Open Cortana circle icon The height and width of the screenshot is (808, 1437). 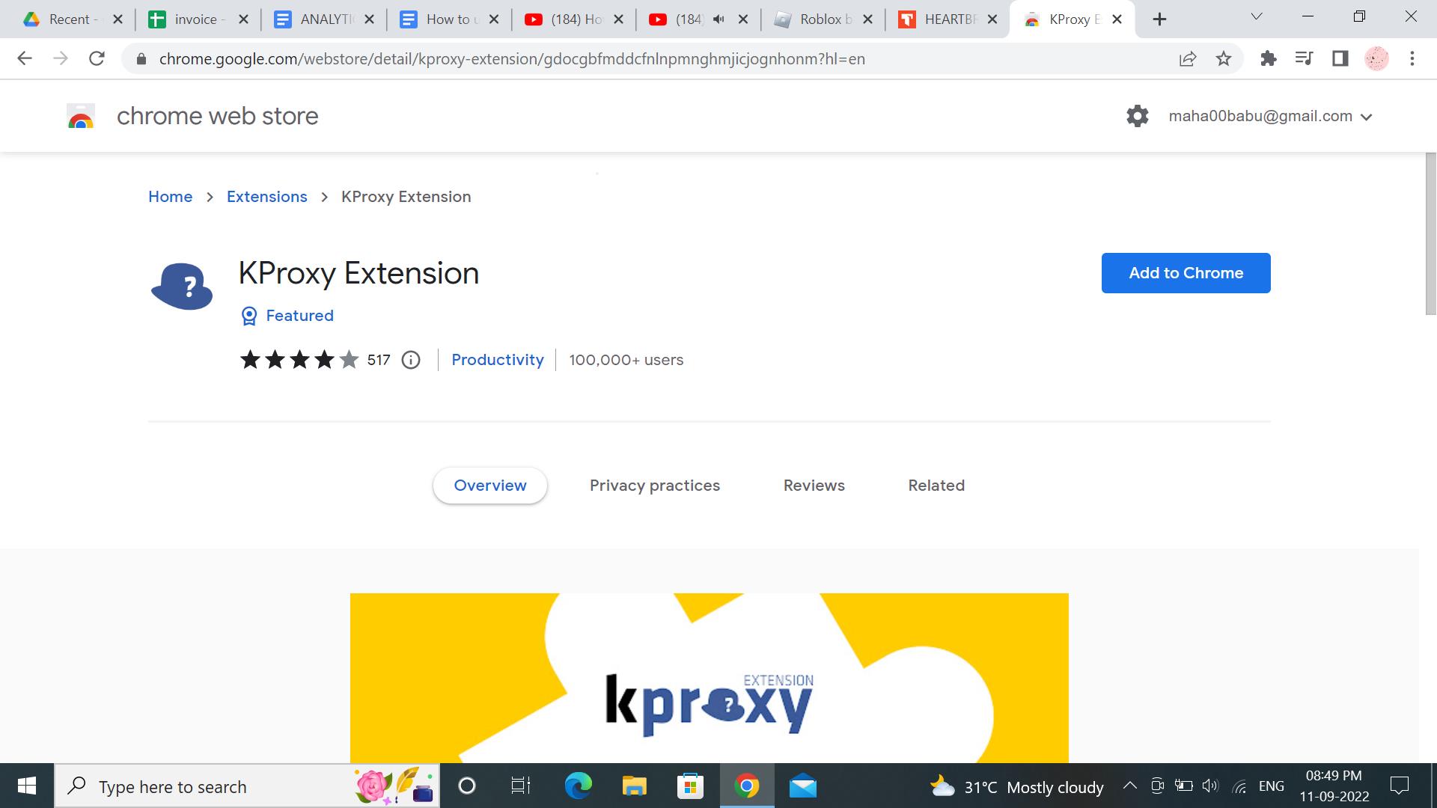[466, 786]
